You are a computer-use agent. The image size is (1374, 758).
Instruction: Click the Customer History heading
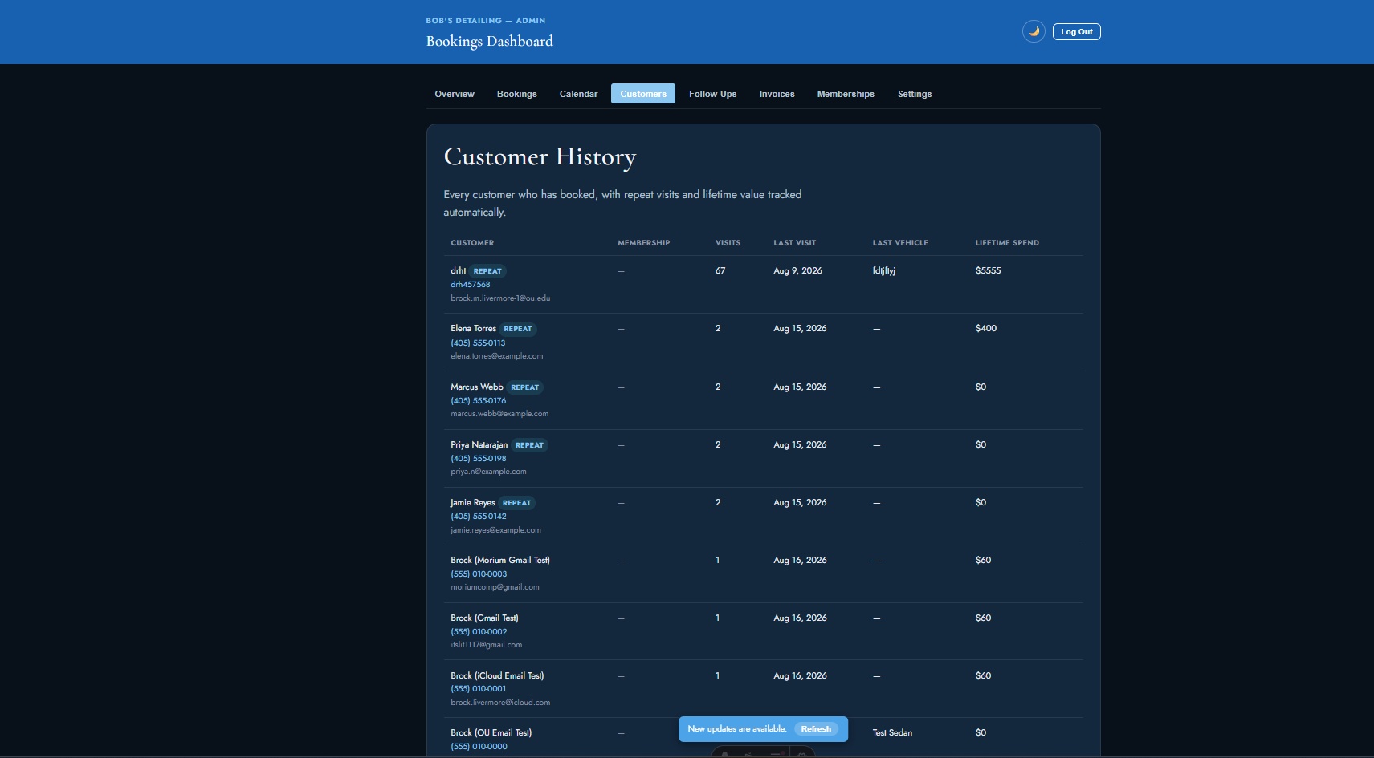[540, 156]
